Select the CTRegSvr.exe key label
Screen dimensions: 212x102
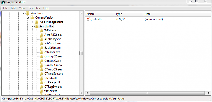click(x=53, y=87)
